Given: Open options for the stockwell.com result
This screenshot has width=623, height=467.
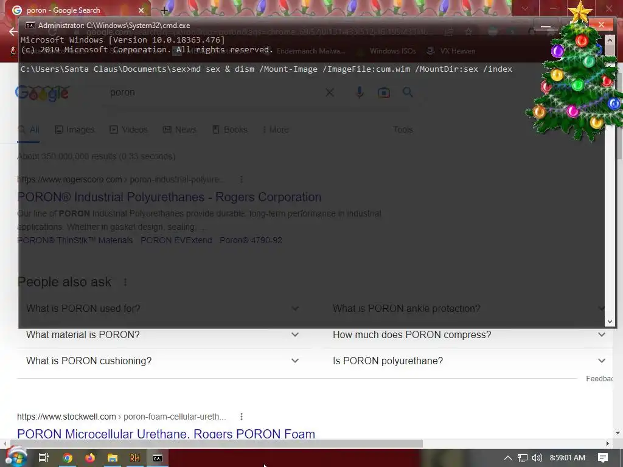Looking at the screenshot, I should [241, 417].
